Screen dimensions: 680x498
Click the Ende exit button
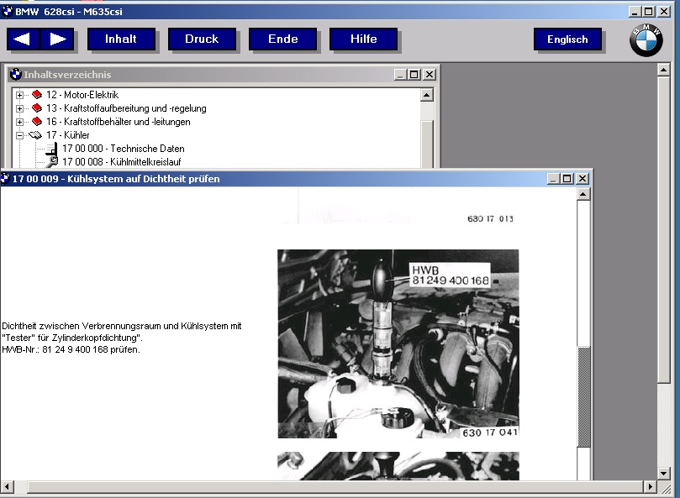tap(282, 39)
